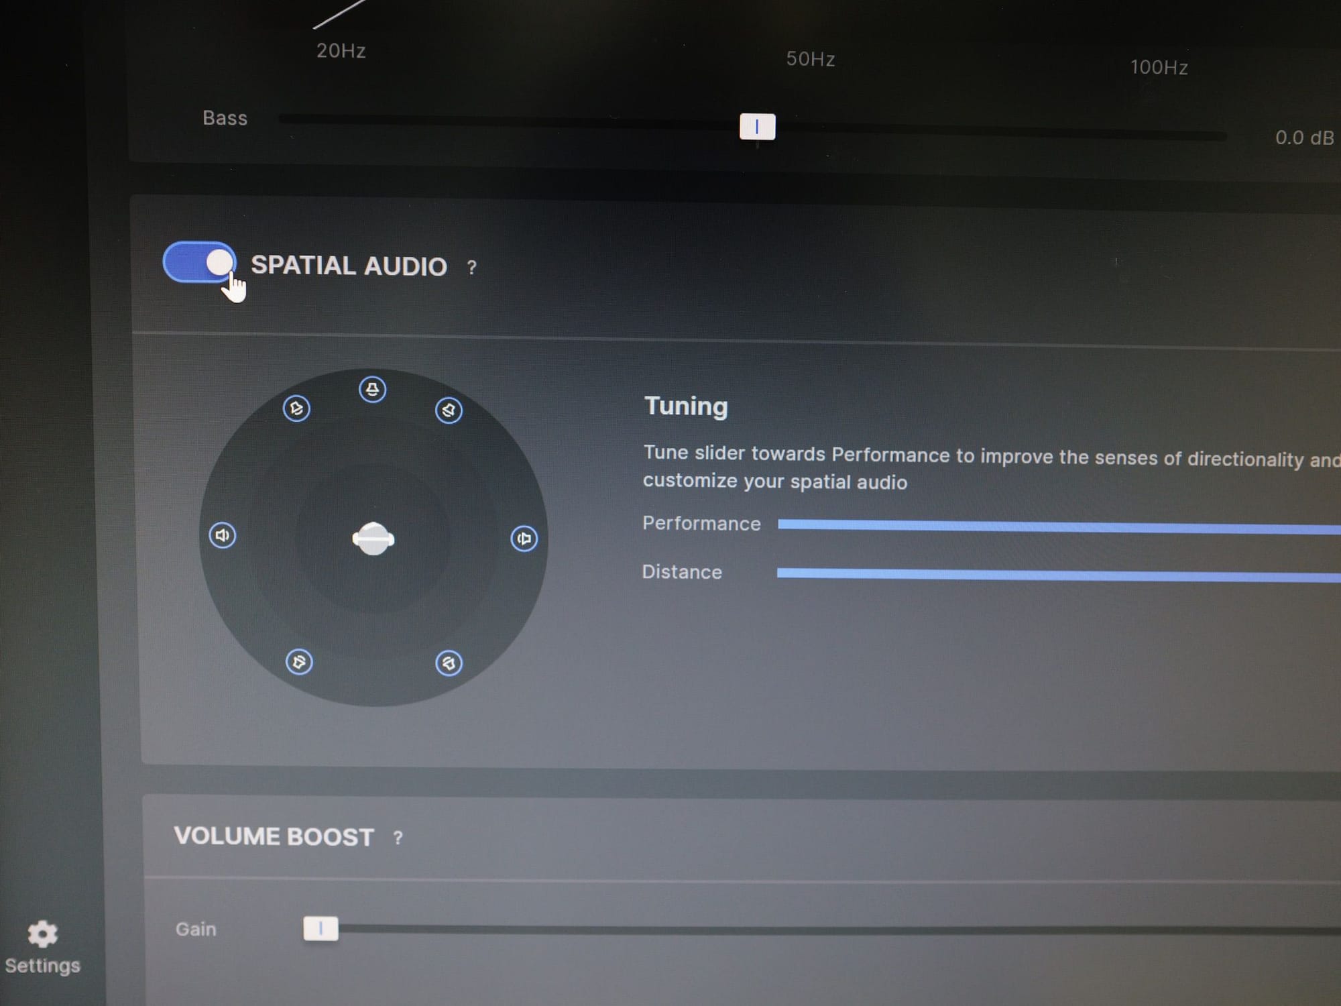The image size is (1341, 1006).
Task: Click the VOLUME BOOST section title
Action: click(x=274, y=836)
